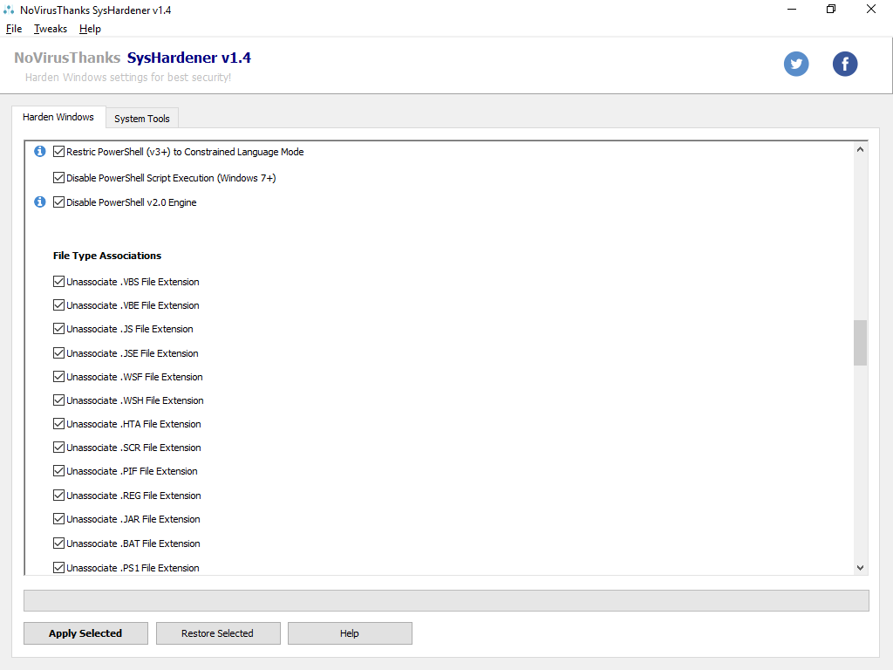Click the empty progress bar above the buttons
This screenshot has width=893, height=670.
click(446, 600)
